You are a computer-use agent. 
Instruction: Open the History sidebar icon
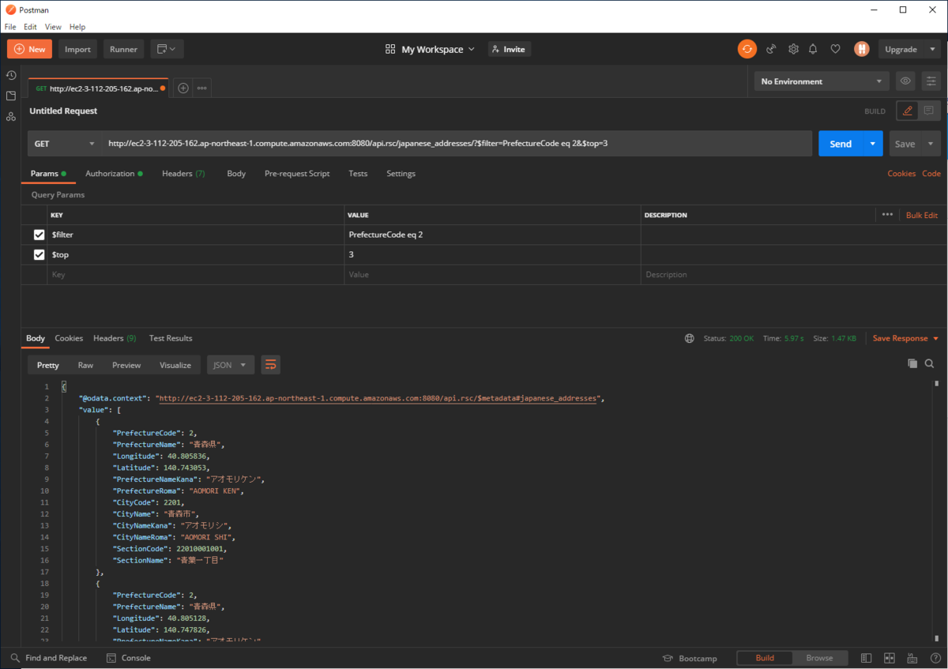tap(11, 75)
